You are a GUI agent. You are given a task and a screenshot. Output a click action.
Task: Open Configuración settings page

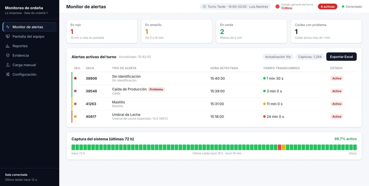[30, 74]
